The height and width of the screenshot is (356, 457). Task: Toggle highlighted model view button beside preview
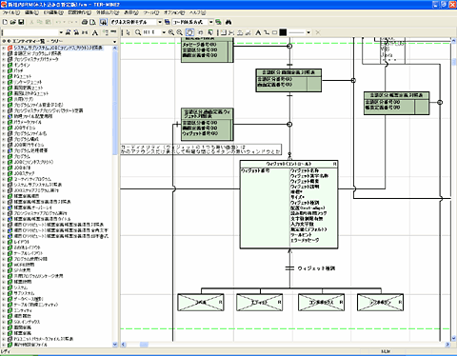(103, 22)
